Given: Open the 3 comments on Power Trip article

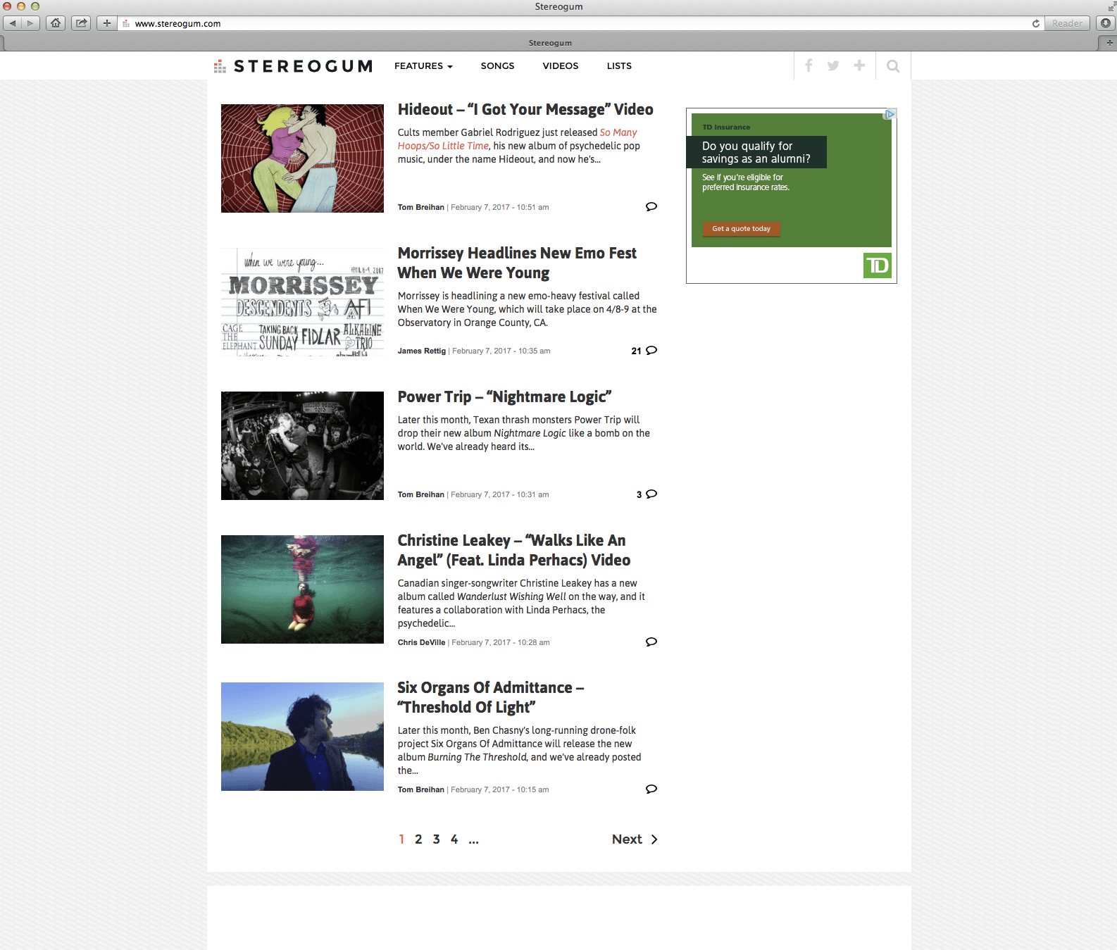Looking at the screenshot, I should coord(647,494).
